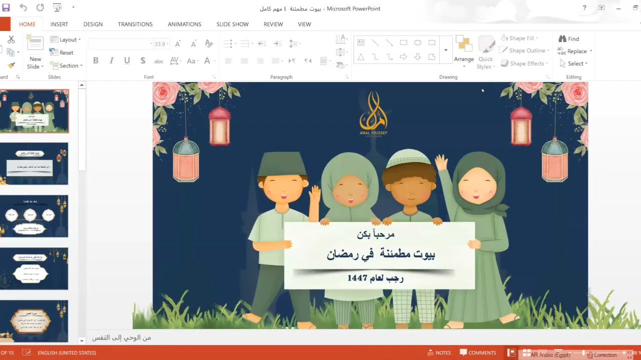Insert a new slide using New Slide icon

[35, 42]
